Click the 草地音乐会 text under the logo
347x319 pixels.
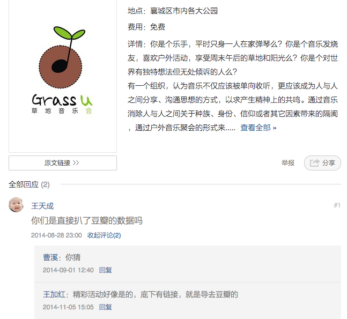pyautogui.click(x=62, y=110)
